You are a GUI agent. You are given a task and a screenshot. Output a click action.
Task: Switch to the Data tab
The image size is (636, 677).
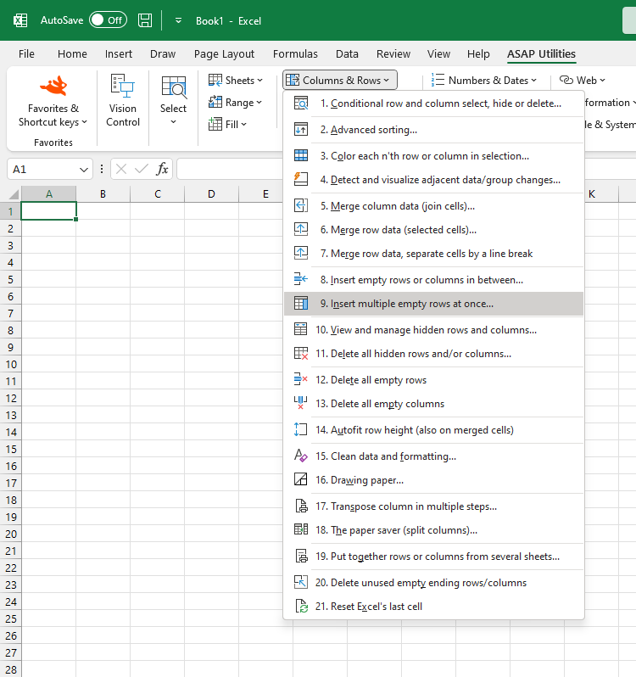pyautogui.click(x=347, y=54)
